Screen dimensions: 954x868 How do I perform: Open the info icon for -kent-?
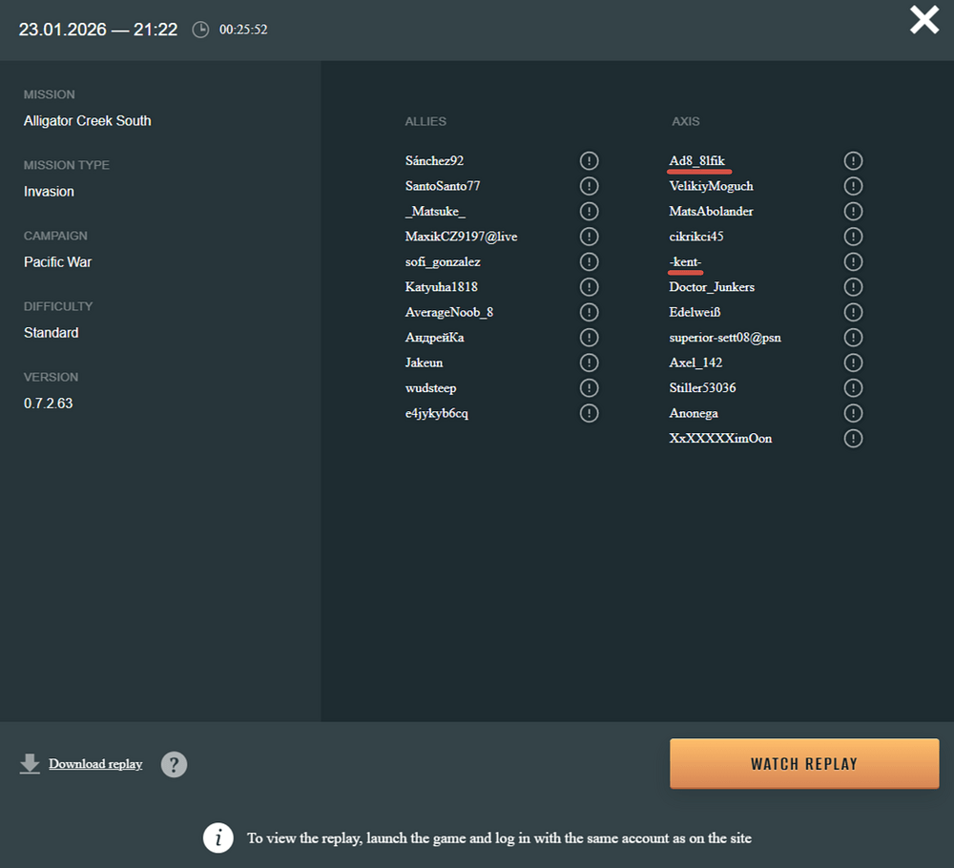853,261
